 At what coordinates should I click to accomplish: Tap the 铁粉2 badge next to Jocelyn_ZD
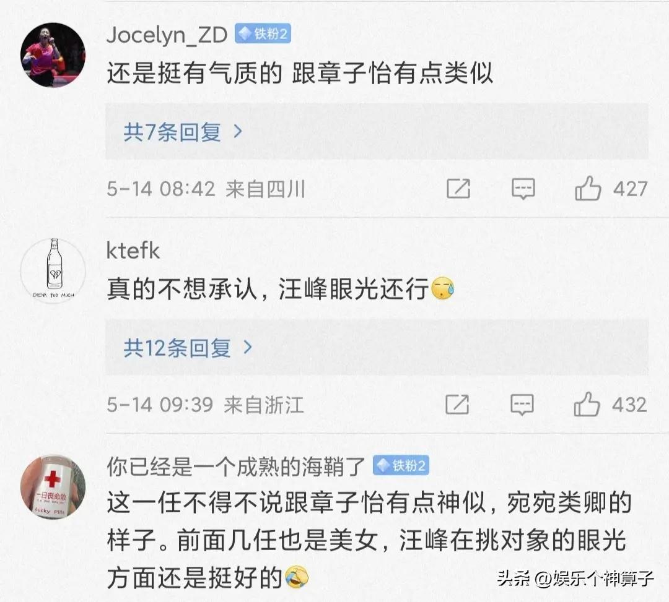pyautogui.click(x=263, y=33)
